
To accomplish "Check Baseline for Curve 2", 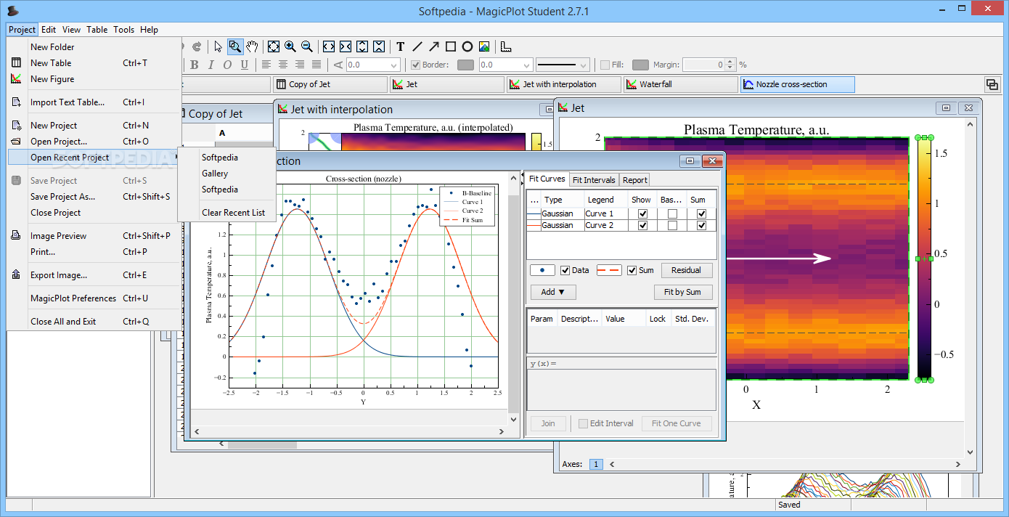I will coord(672,225).
